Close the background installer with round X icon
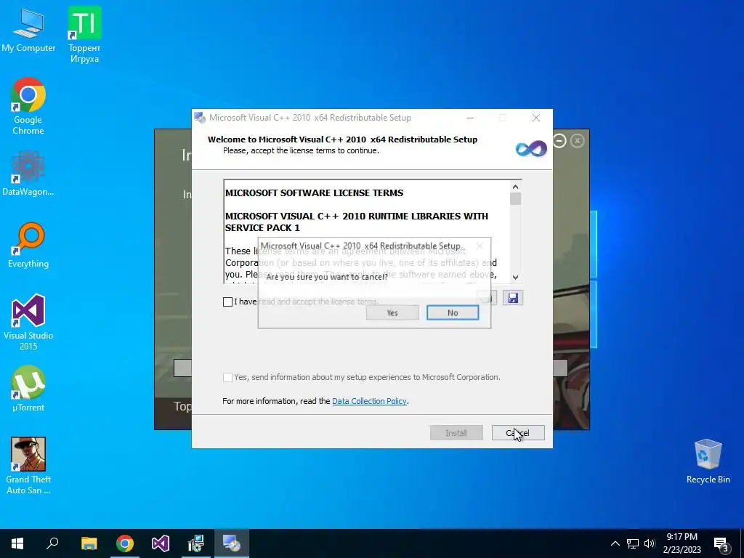 (x=578, y=141)
